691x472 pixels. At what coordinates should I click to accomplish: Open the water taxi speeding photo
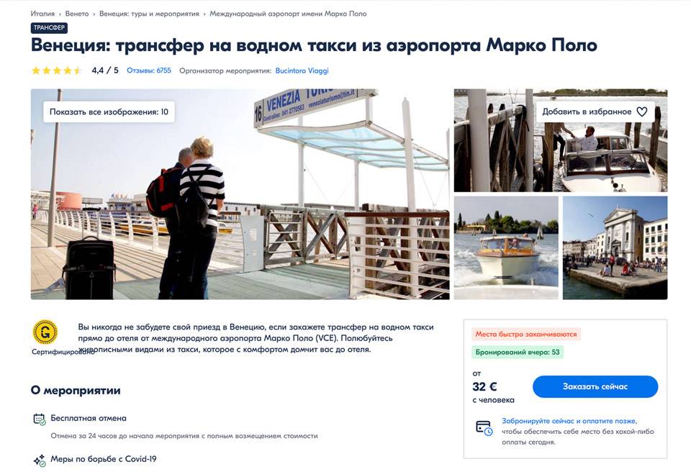(506, 248)
